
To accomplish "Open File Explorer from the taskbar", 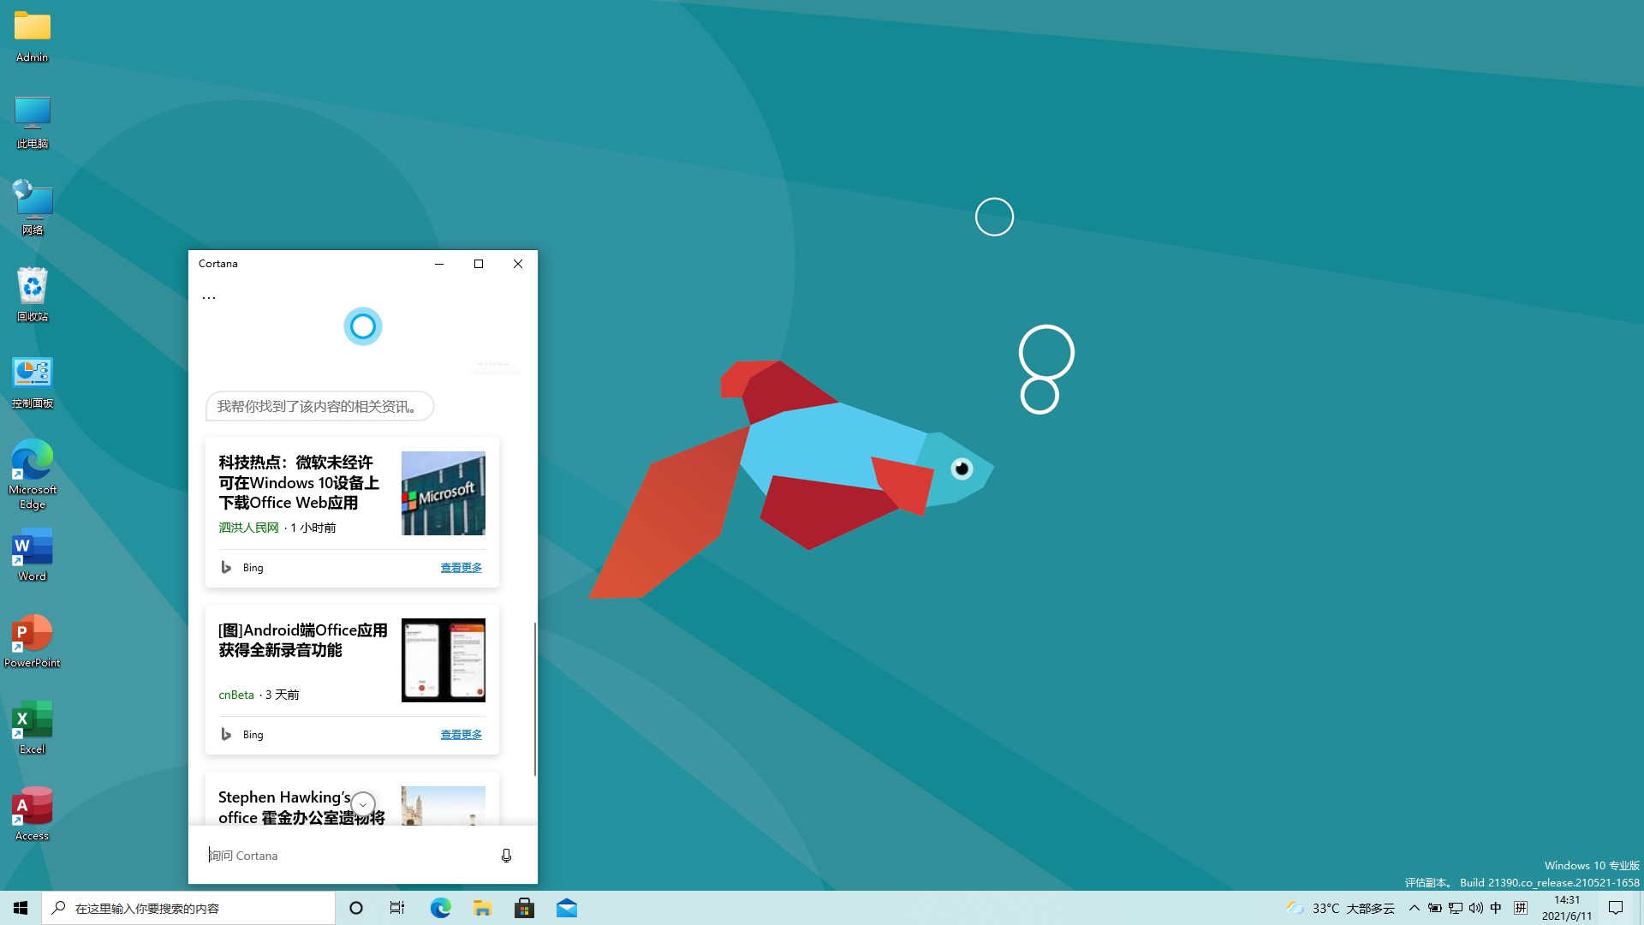I will (x=482, y=908).
